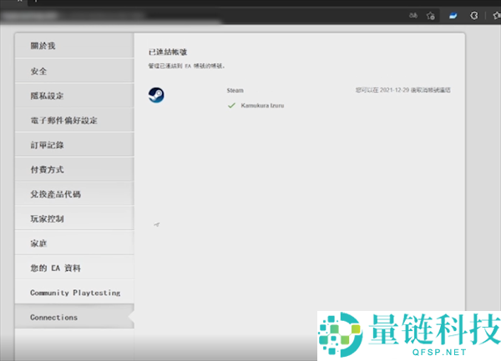Open the 家庭 sidebar item
Viewport: 501px width, 361px height.
[x=73, y=243]
